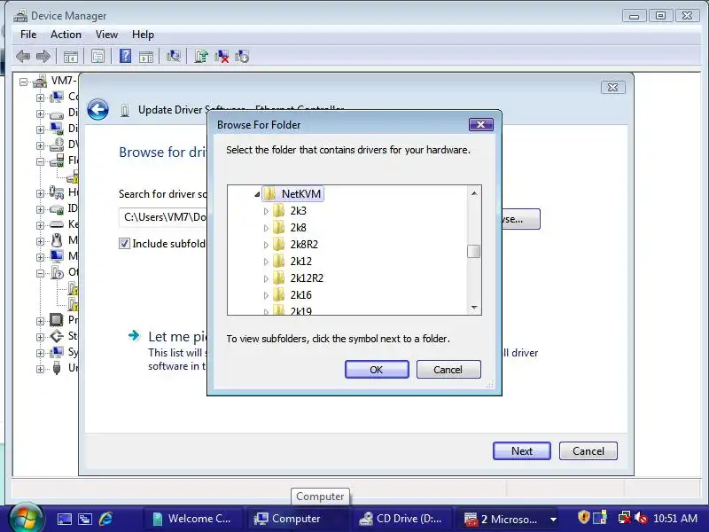The height and width of the screenshot is (532, 709).
Task: Open the Action menu
Action: pyautogui.click(x=66, y=35)
